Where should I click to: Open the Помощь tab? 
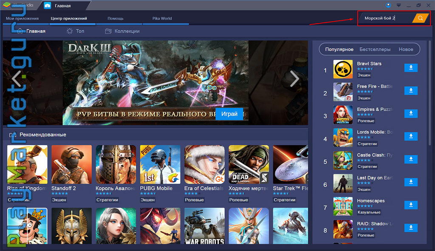click(x=116, y=18)
